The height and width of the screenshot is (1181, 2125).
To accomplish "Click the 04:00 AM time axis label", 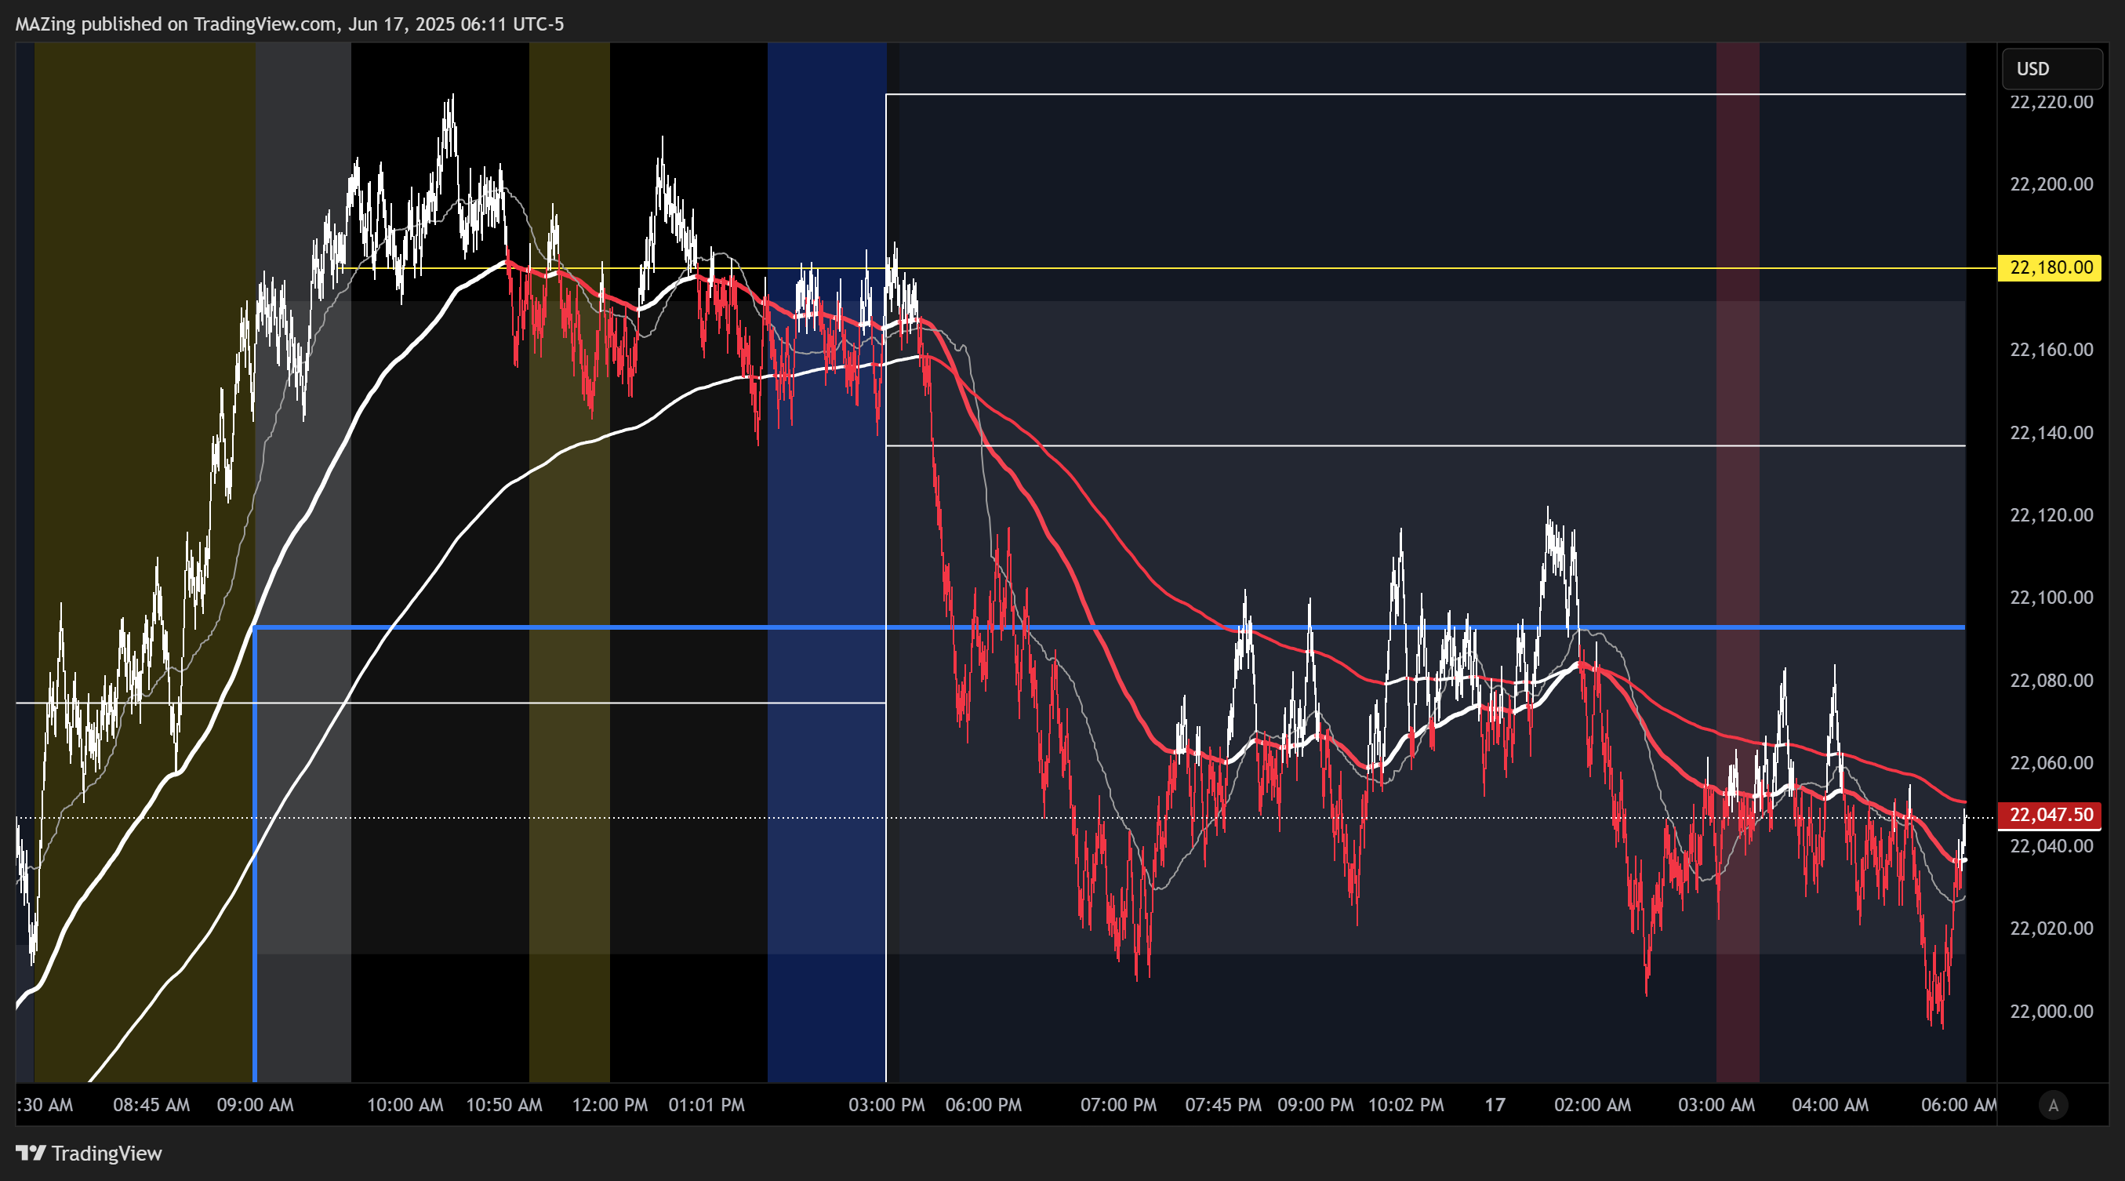I will tap(1829, 1105).
